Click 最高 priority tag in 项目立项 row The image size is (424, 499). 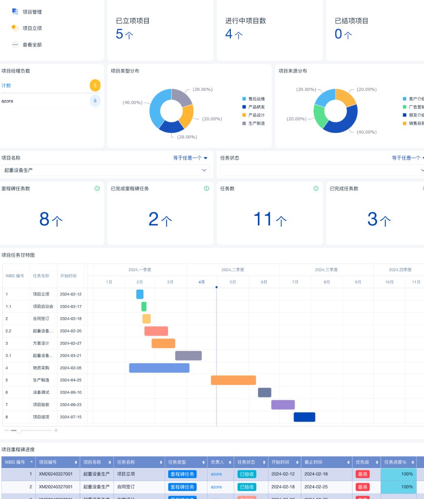(x=362, y=474)
